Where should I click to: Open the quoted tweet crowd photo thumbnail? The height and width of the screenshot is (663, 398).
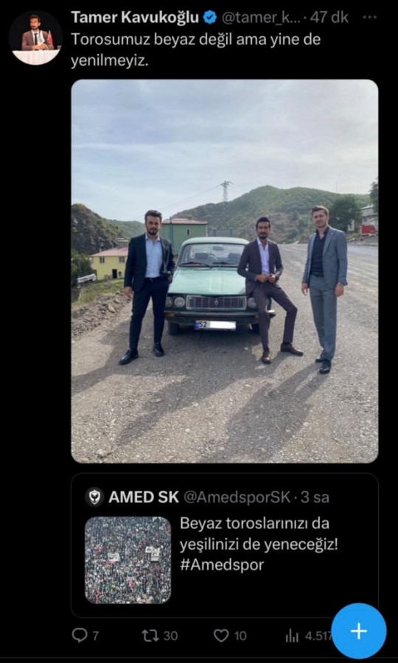[128, 561]
